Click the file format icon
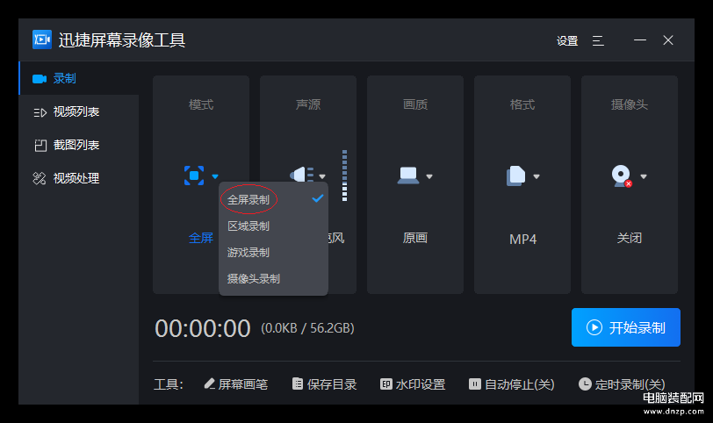Image resolution: width=713 pixels, height=423 pixels. [515, 176]
